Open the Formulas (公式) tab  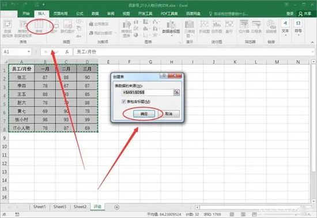click(x=80, y=14)
